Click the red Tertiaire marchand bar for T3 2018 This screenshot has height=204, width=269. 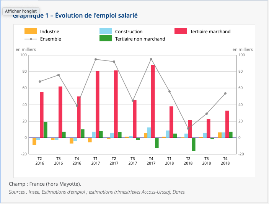click(209, 128)
